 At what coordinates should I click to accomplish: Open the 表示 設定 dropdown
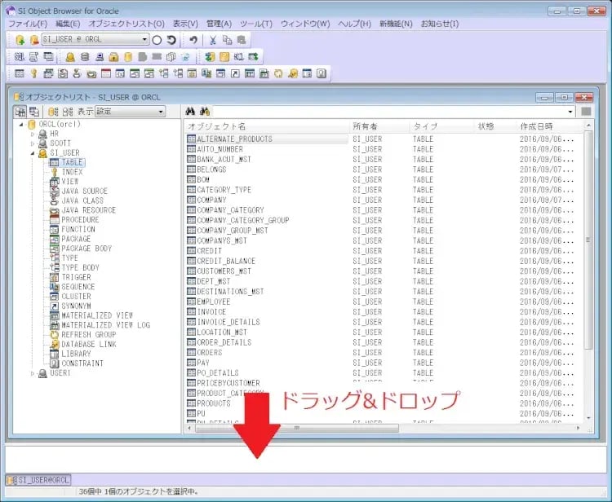161,111
